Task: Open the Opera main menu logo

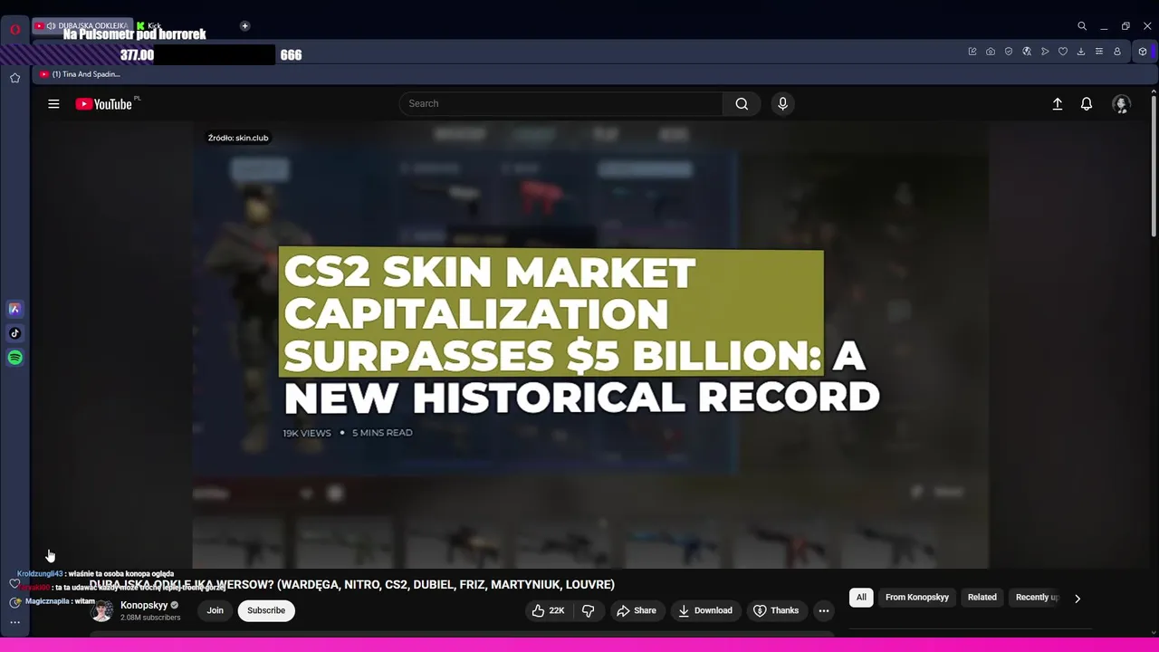Action: click(x=15, y=29)
